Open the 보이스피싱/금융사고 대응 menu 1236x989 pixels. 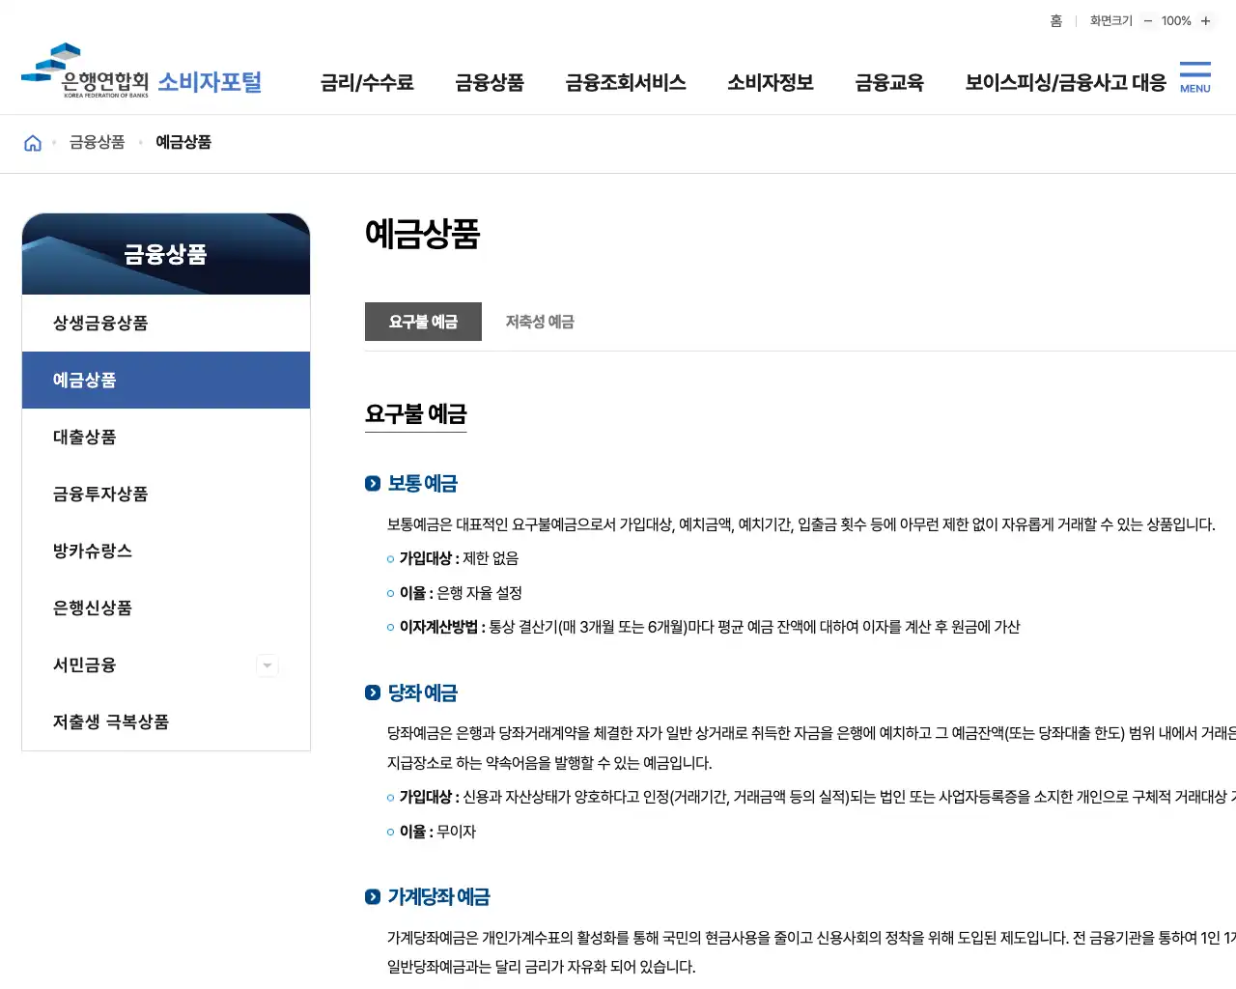(x=1065, y=83)
